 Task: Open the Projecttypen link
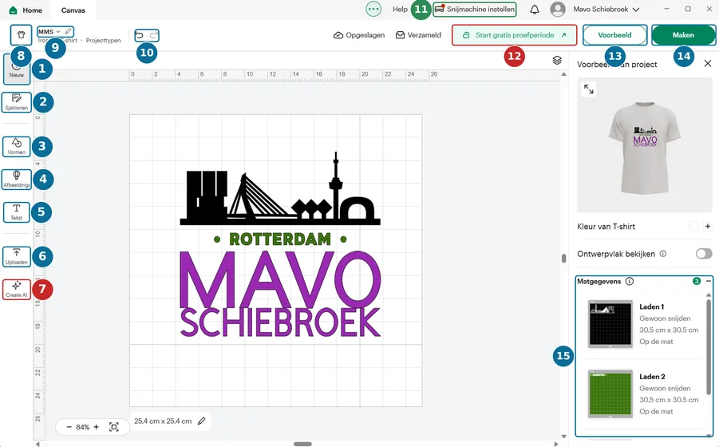pos(104,41)
